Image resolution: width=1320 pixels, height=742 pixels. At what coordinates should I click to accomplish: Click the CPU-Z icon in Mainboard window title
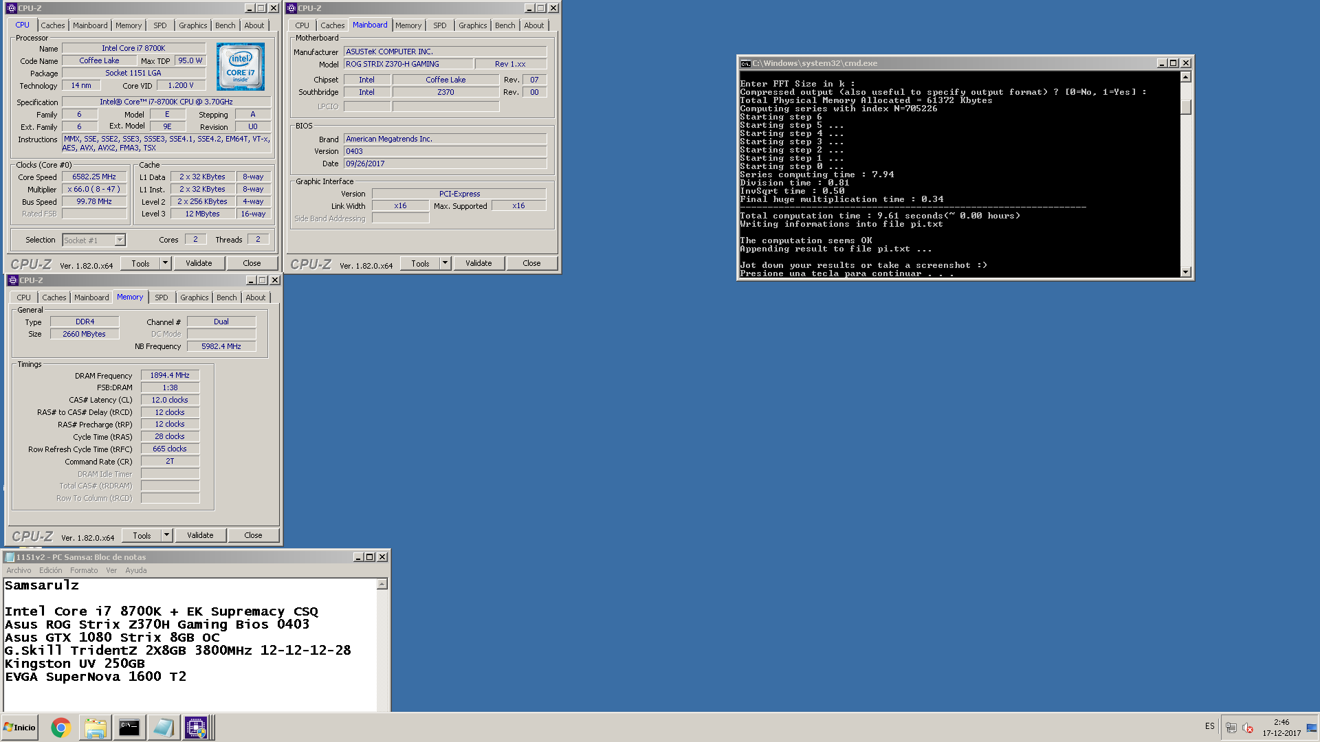[291, 8]
